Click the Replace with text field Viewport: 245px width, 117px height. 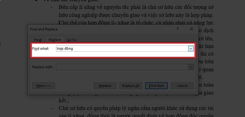[122, 67]
